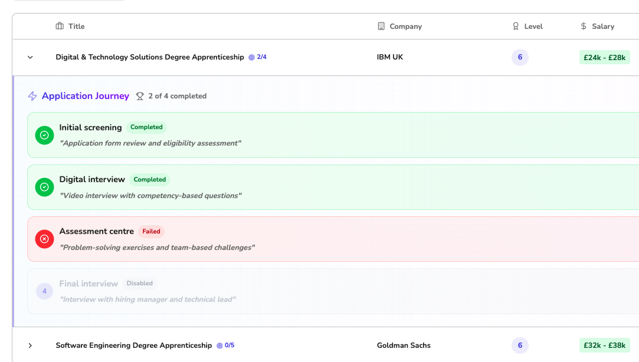Select the disabled Final interview step card
The height and width of the screenshot is (362, 639).
click(x=330, y=291)
